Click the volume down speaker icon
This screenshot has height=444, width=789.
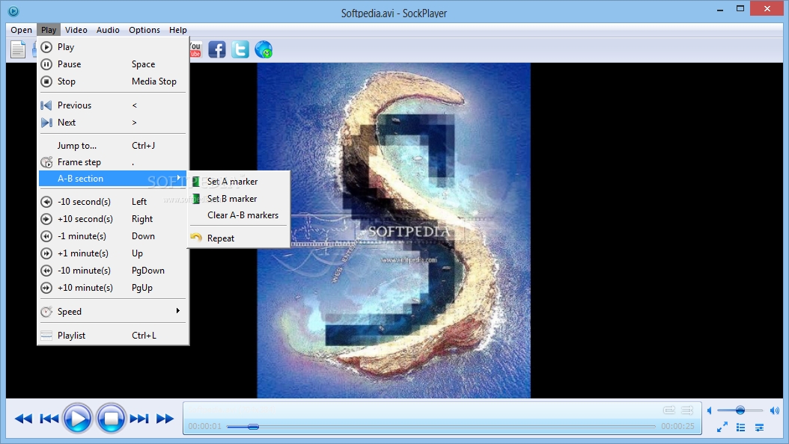coord(710,410)
